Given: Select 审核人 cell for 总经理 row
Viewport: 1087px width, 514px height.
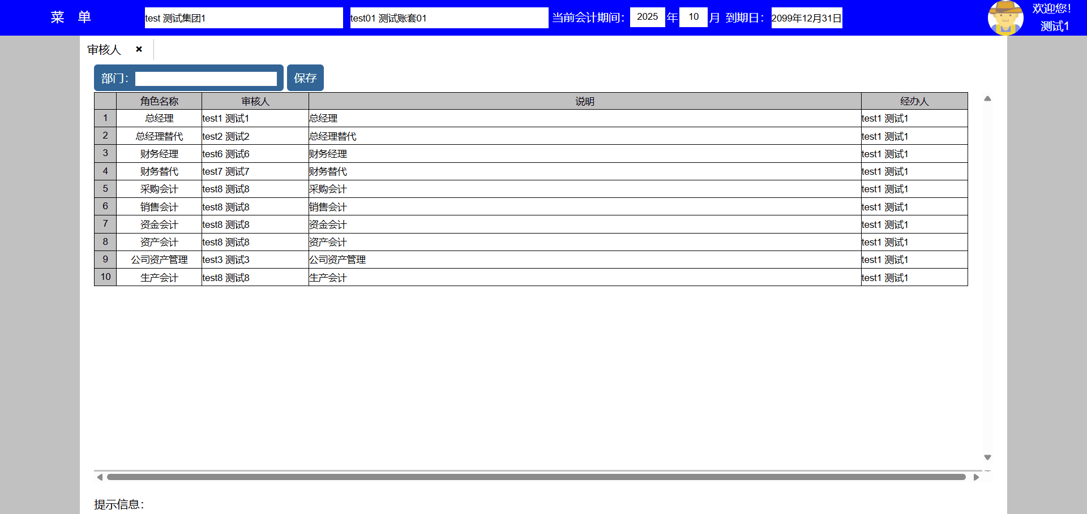Looking at the screenshot, I should tap(255, 118).
